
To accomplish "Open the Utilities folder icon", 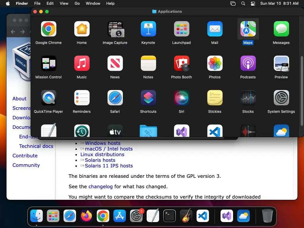I will point(148,131).
